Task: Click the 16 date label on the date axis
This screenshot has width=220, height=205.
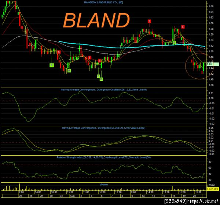Action: coord(174,196)
